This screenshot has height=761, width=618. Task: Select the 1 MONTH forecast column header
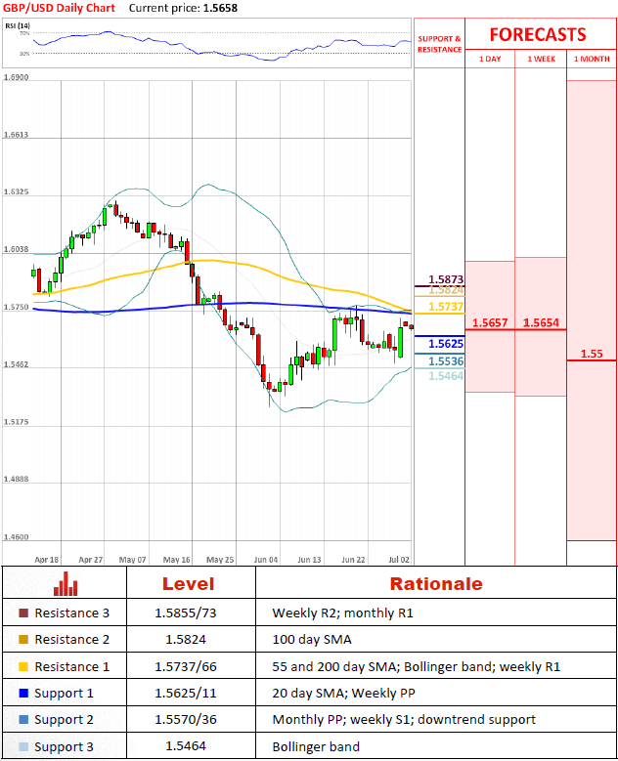click(x=592, y=59)
